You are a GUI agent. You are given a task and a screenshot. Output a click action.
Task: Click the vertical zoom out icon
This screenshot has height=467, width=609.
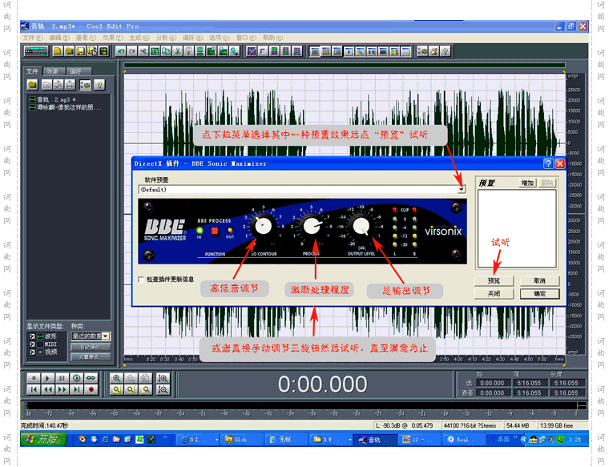(x=163, y=390)
